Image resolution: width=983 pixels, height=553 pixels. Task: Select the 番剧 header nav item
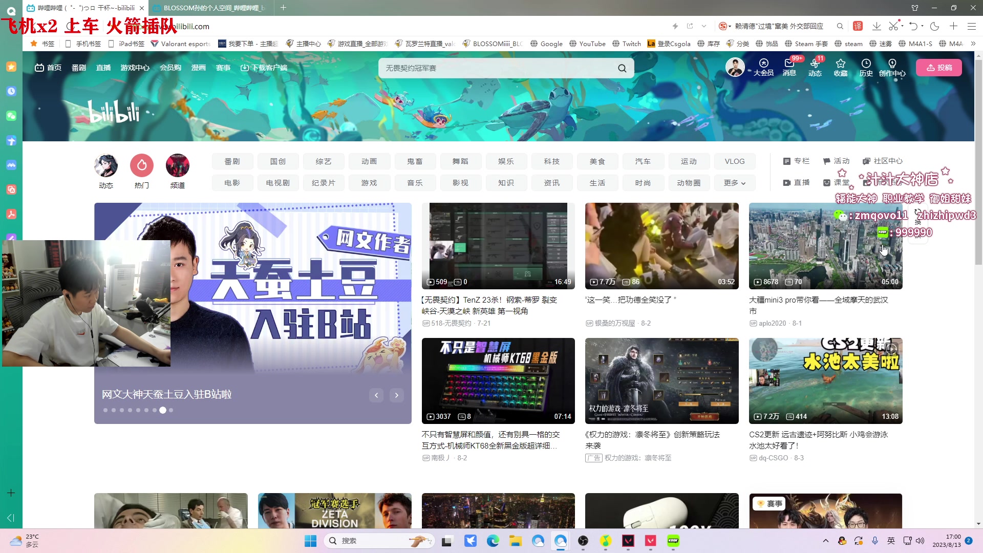79,68
